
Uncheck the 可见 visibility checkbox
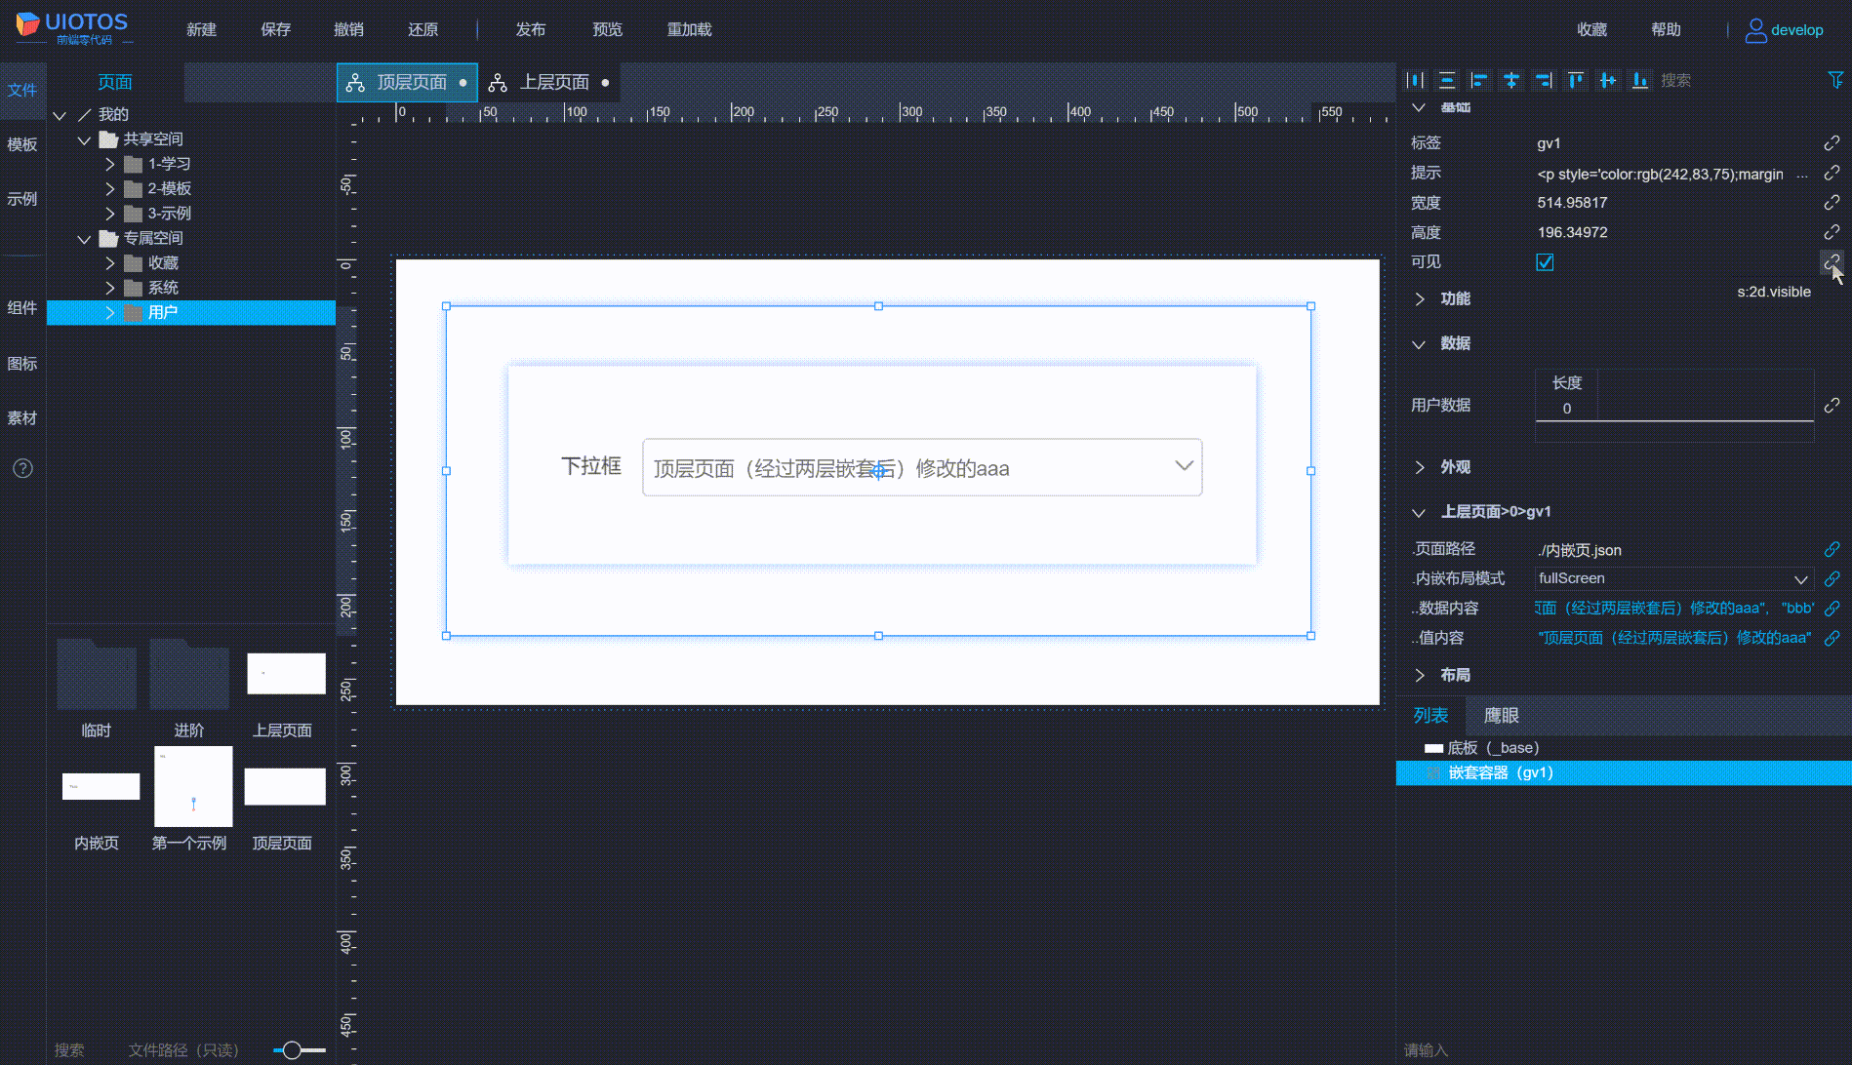pyautogui.click(x=1545, y=262)
